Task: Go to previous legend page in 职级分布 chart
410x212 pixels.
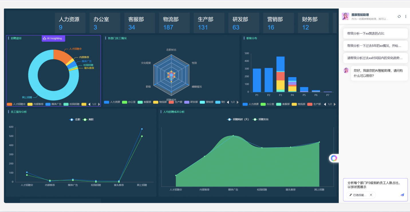Action: pos(325,104)
